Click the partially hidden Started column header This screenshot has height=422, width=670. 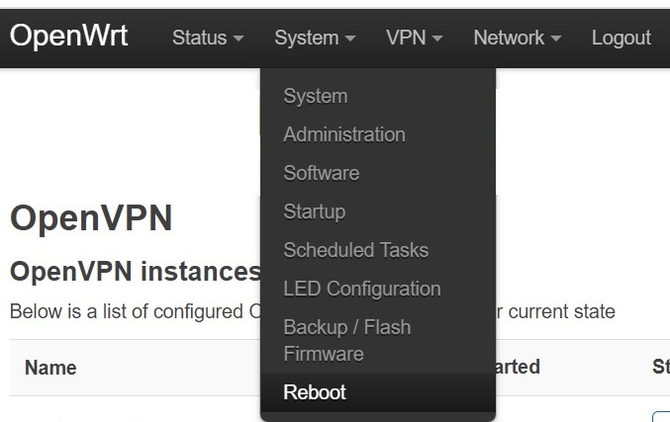(518, 368)
